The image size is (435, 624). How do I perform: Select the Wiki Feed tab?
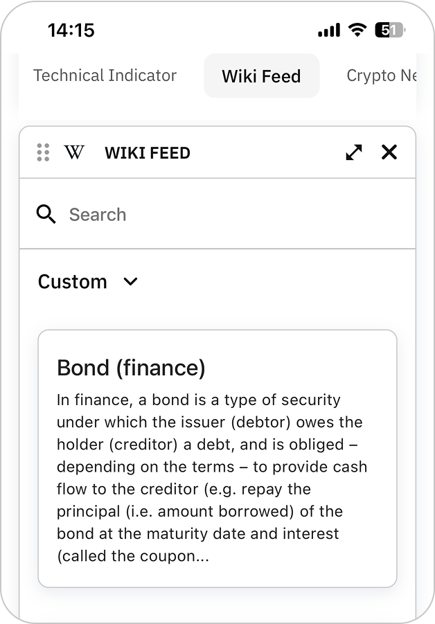261,76
